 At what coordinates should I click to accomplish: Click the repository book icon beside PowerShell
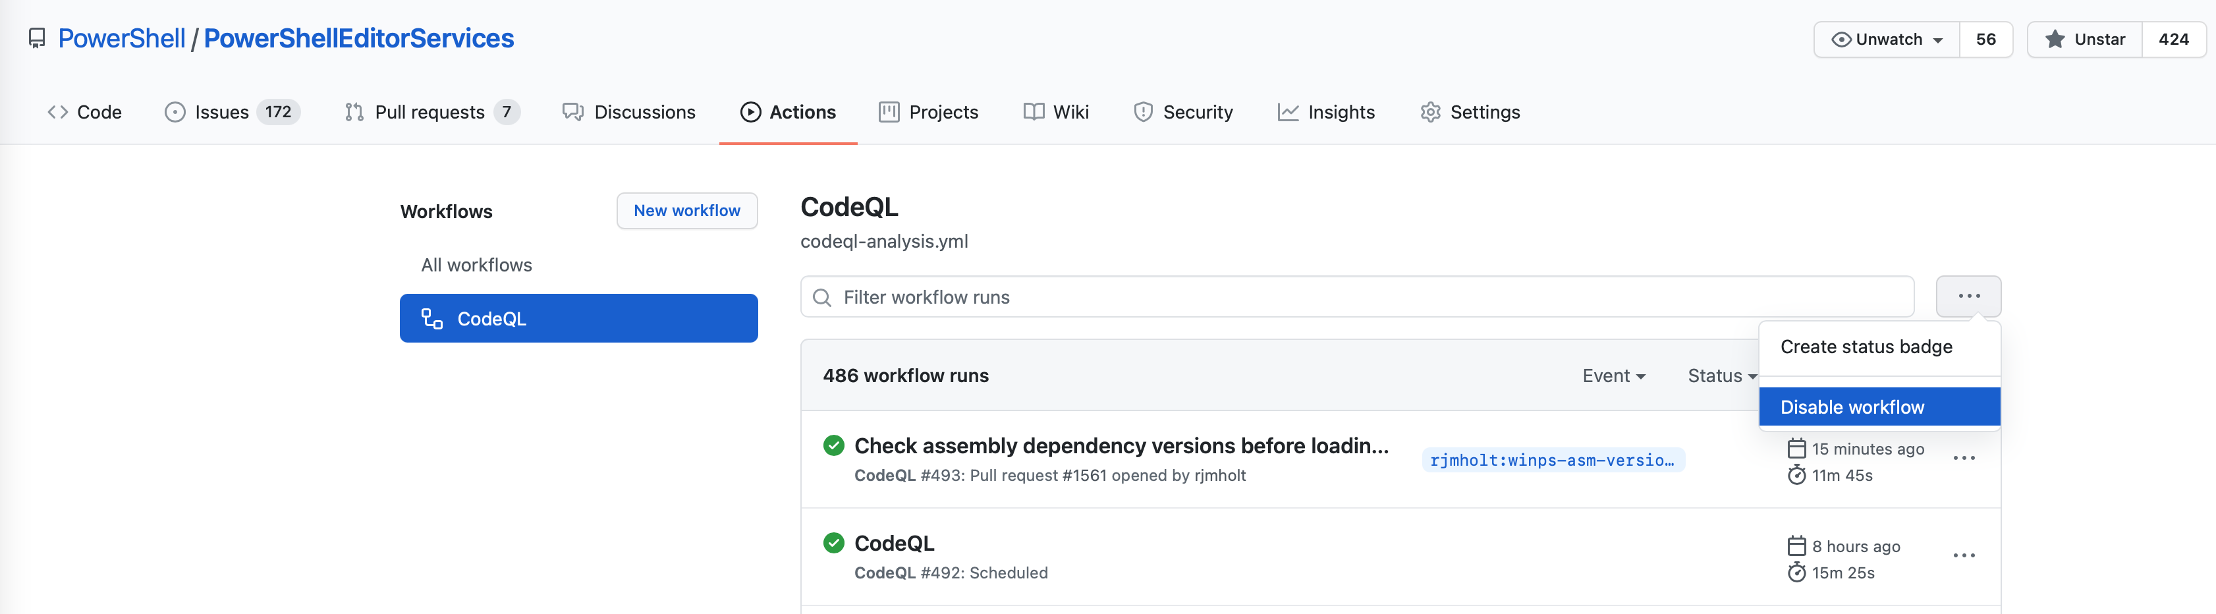tap(36, 38)
